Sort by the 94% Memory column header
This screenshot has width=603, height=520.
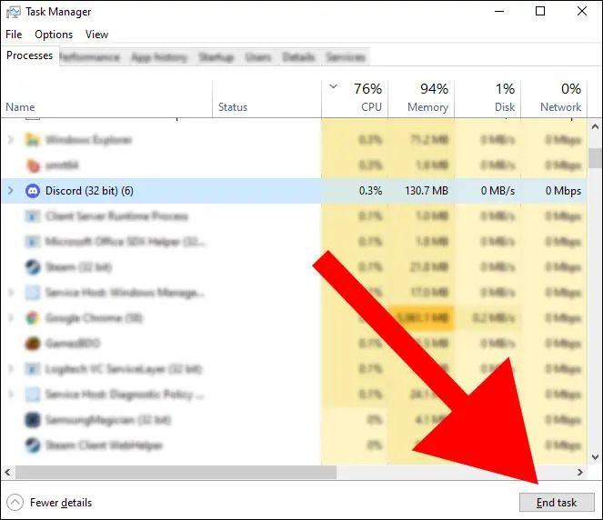point(421,98)
